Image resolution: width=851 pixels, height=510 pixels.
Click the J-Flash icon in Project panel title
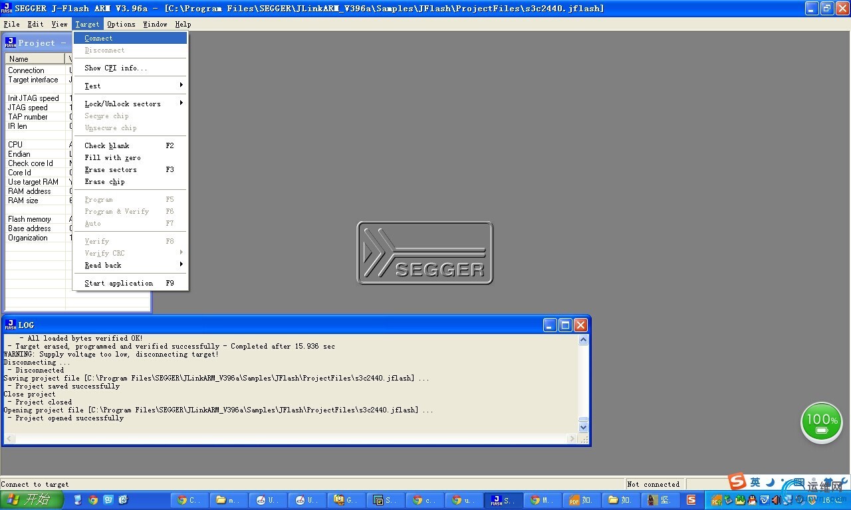(11, 42)
